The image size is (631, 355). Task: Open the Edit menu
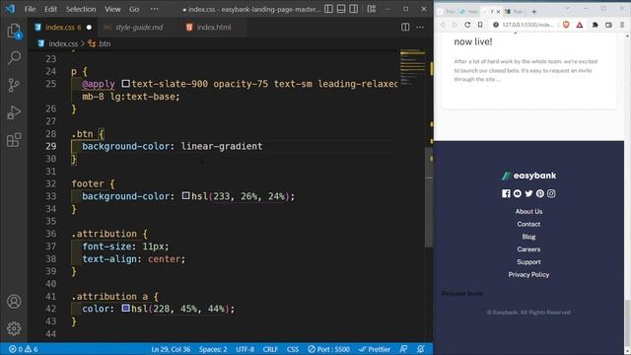pyautogui.click(x=50, y=9)
